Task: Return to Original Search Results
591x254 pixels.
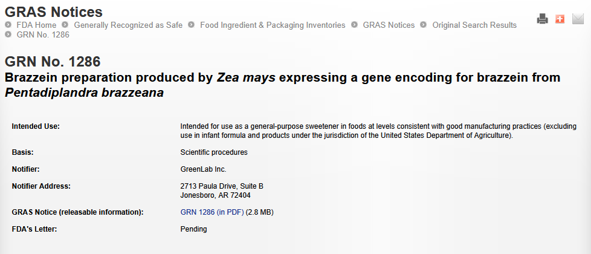Action: 474,25
